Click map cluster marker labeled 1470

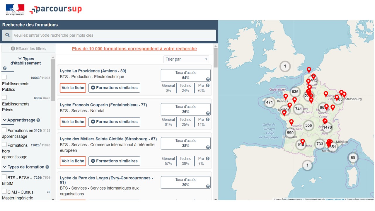point(327,127)
